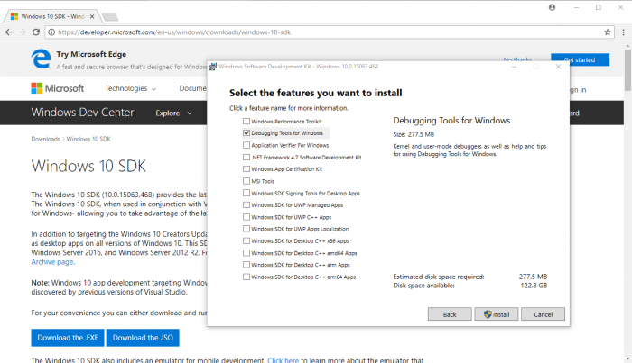Image resolution: width=632 pixels, height=363 pixels.
Task: Open the emulator Click here link
Action: [x=283, y=360]
